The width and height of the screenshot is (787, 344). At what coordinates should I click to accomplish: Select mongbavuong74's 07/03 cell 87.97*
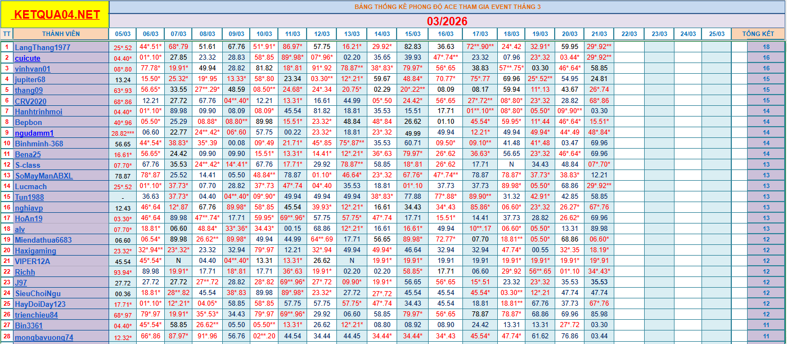pyautogui.click(x=178, y=337)
